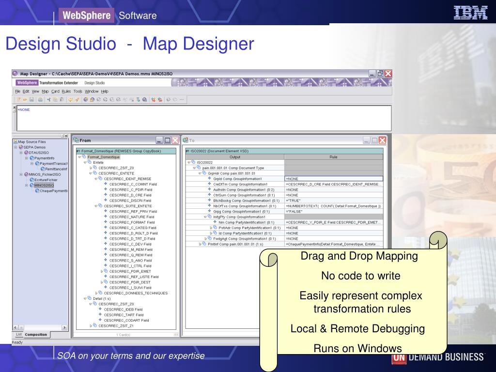Select MINOS2ISO map in navigator
The image size is (496, 372).
click(x=44, y=186)
